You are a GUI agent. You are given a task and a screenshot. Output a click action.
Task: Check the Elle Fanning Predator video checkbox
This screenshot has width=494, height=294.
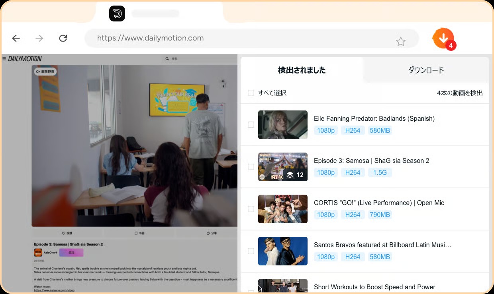click(x=251, y=125)
